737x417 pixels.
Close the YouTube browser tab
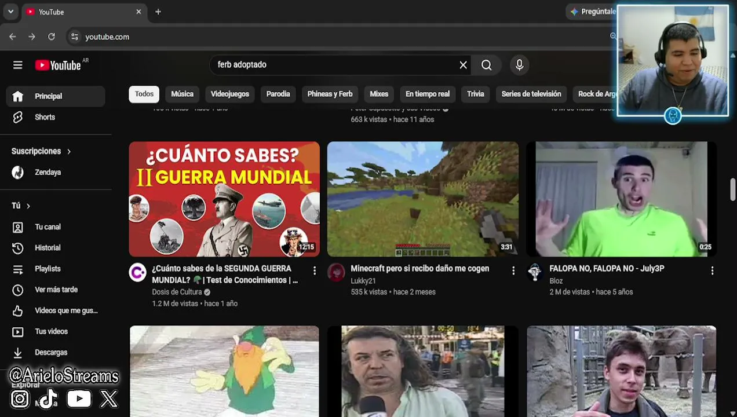pyautogui.click(x=138, y=12)
